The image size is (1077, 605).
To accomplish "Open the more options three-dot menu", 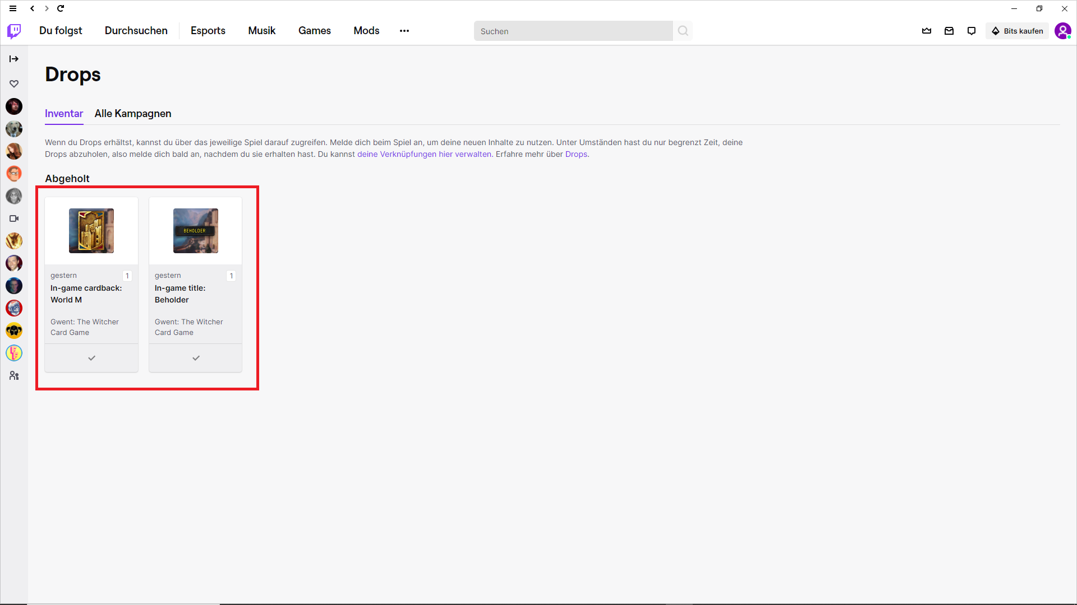I will [x=404, y=31].
